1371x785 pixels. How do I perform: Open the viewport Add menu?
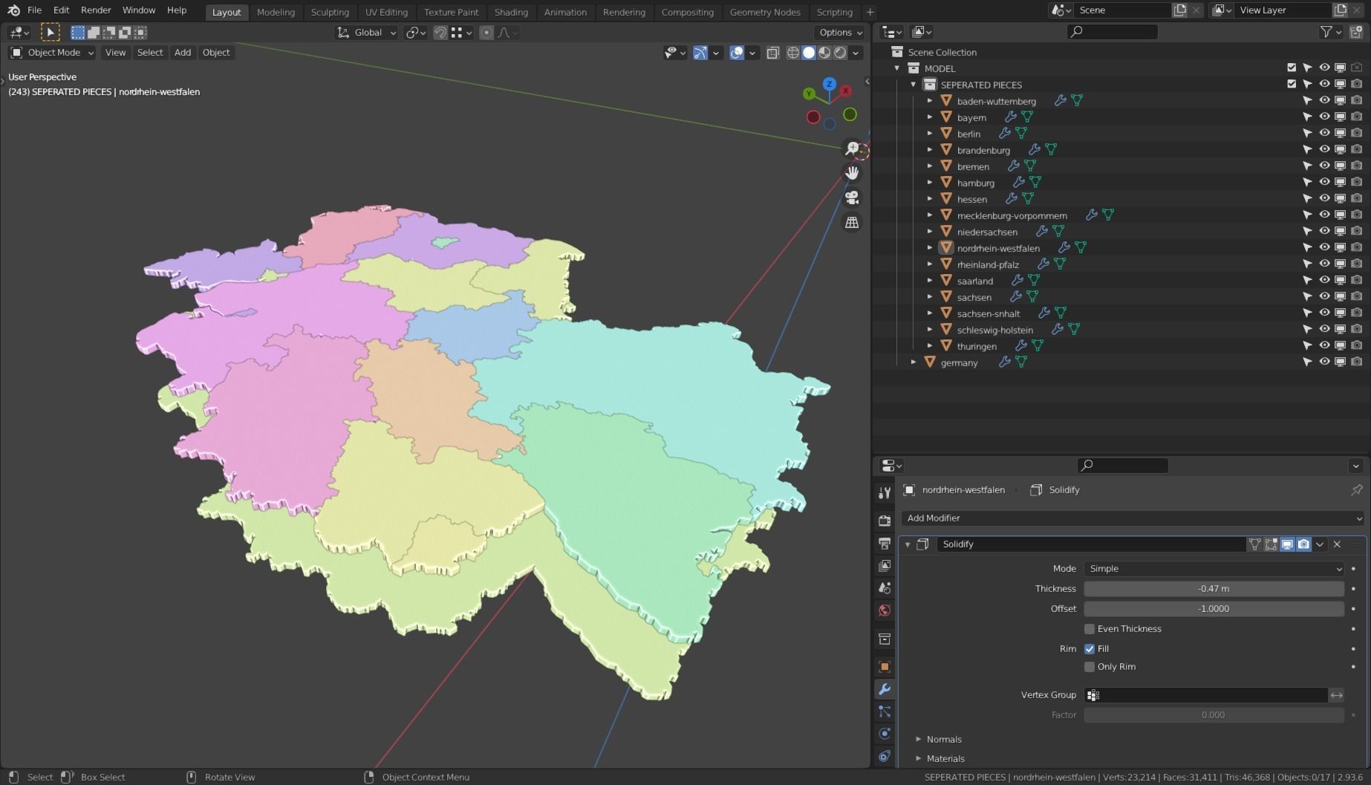tap(183, 53)
